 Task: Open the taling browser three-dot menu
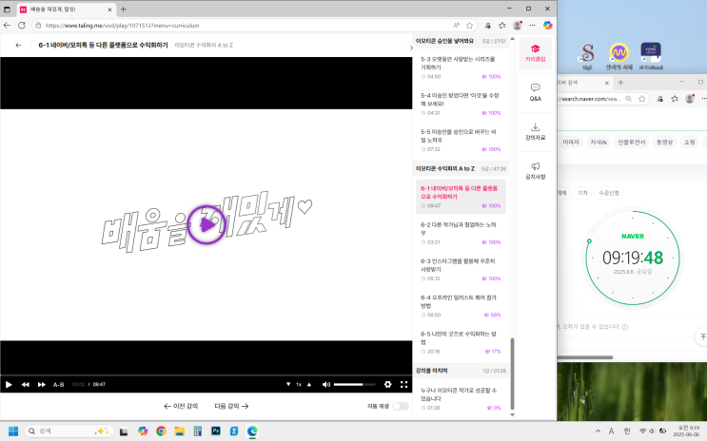pos(532,26)
